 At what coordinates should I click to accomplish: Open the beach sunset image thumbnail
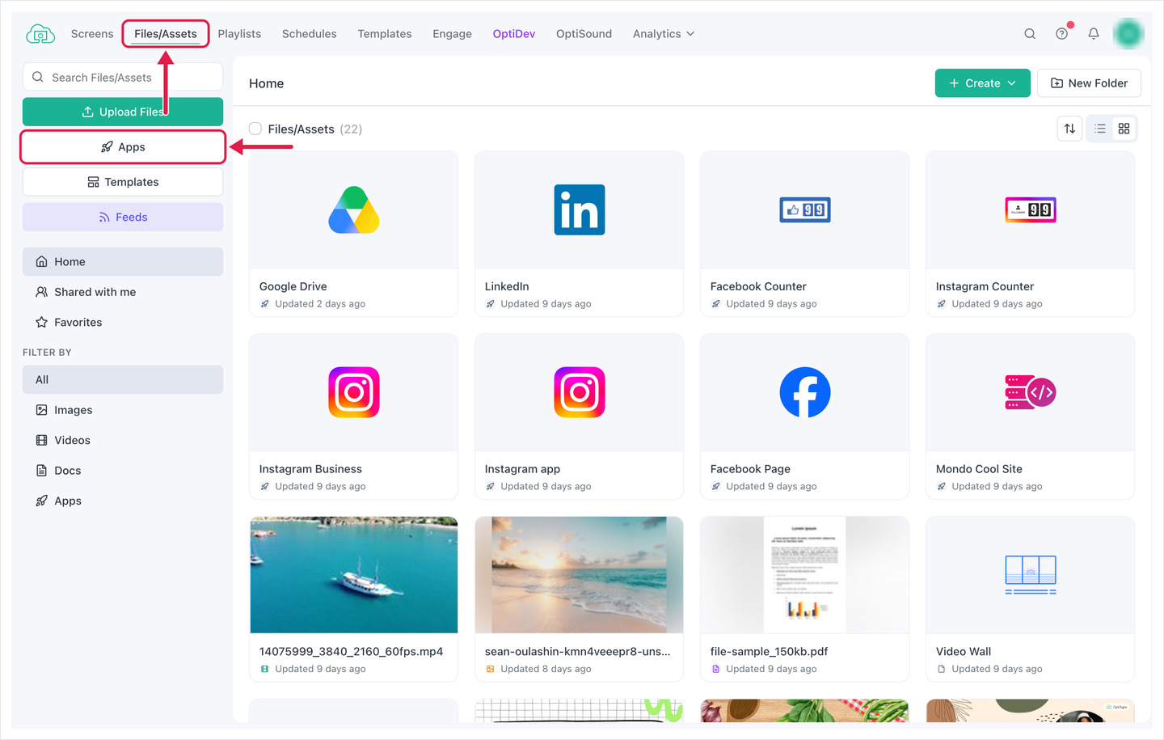point(580,575)
